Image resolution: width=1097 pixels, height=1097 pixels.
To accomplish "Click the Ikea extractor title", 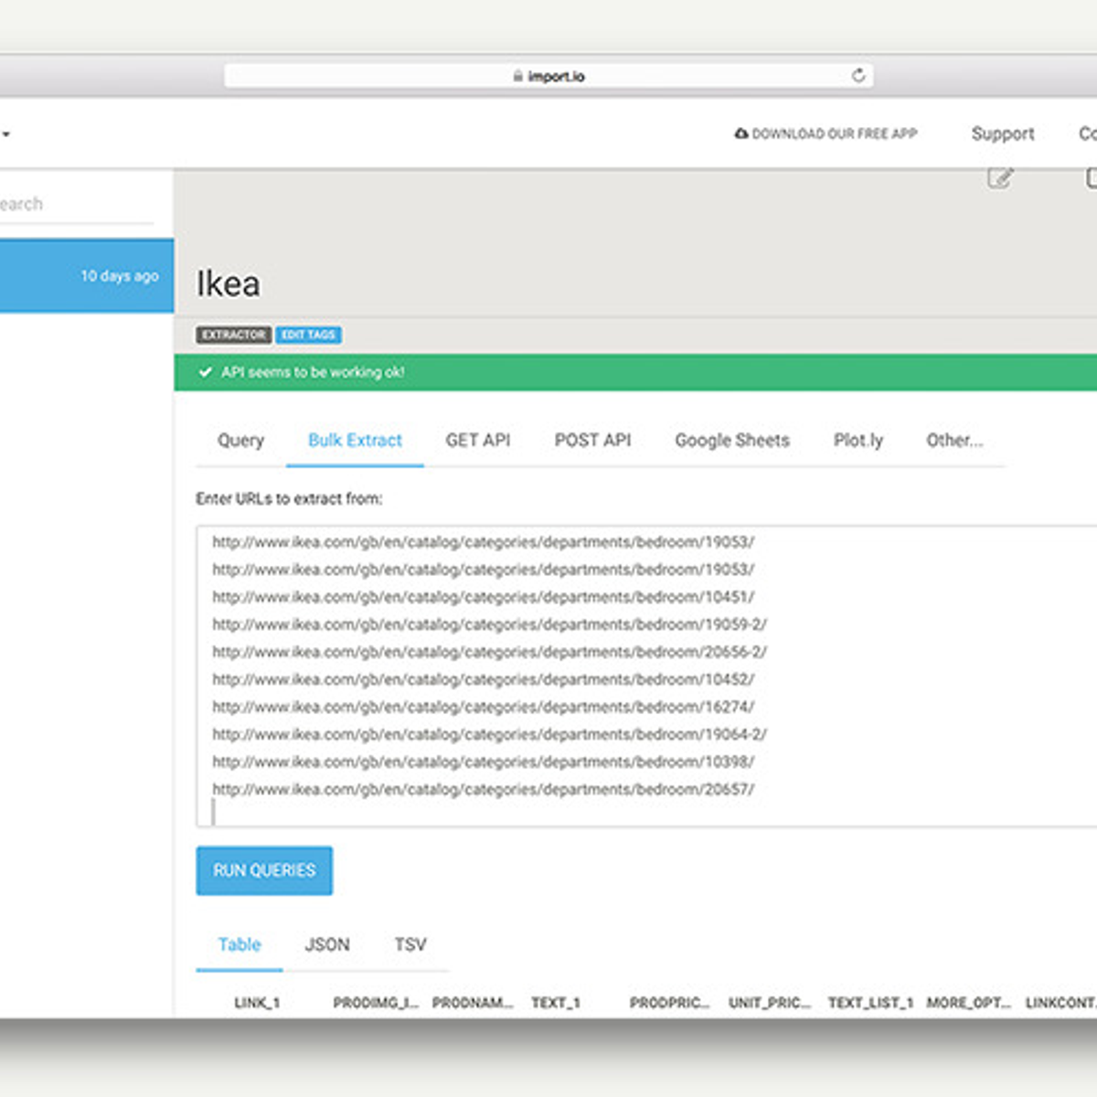I will pyautogui.click(x=229, y=283).
